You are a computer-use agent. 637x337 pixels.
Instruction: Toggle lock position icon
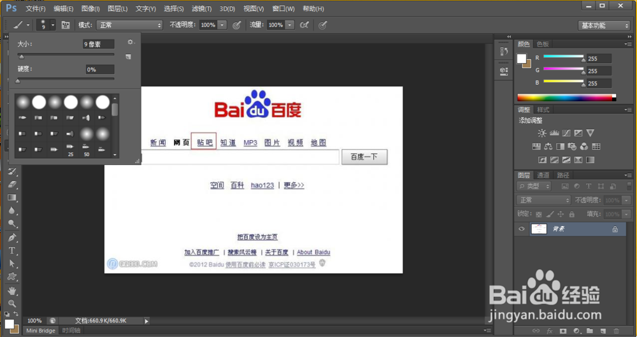point(561,214)
